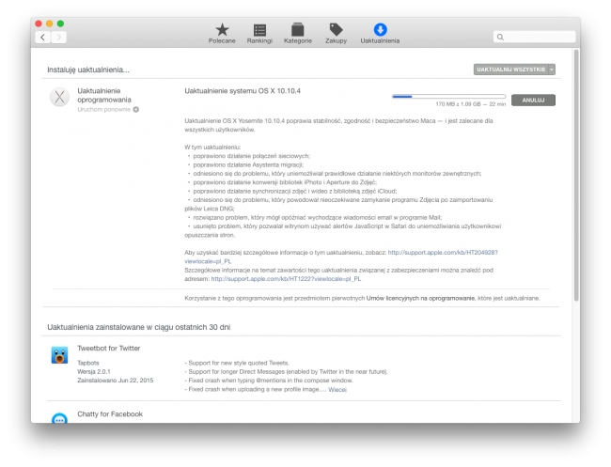Open the Kategorie tab

298,33
